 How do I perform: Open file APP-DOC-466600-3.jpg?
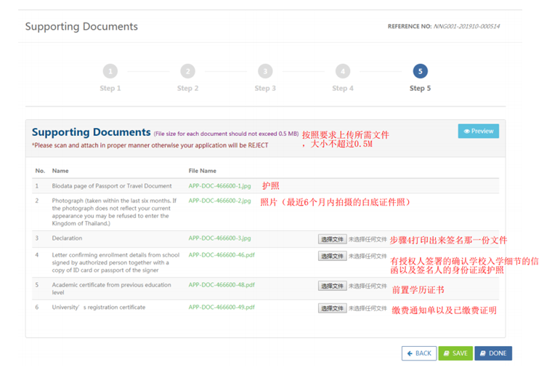coord(219,238)
